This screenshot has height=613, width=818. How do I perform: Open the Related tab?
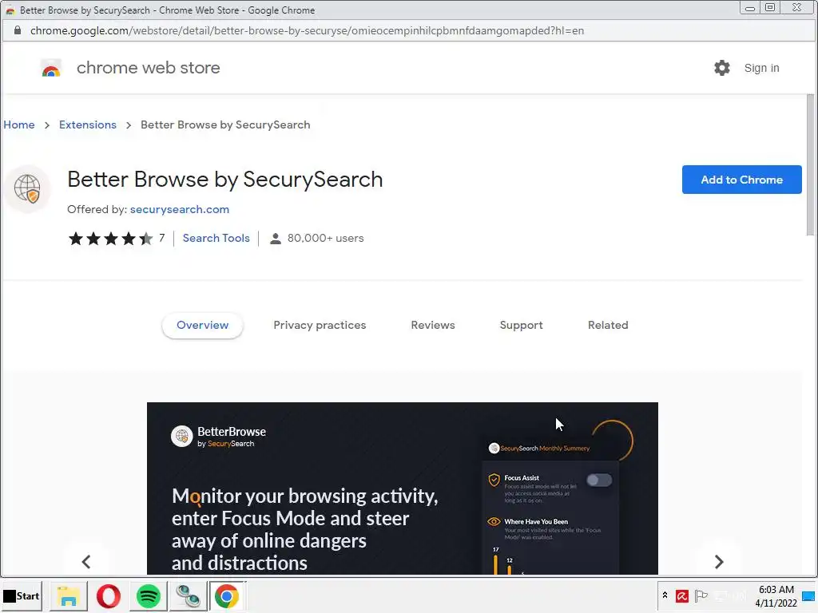click(x=608, y=326)
